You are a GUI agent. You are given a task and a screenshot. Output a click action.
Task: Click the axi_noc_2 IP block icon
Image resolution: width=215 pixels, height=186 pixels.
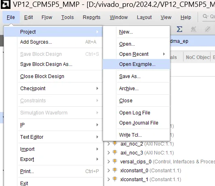click(x=115, y=144)
